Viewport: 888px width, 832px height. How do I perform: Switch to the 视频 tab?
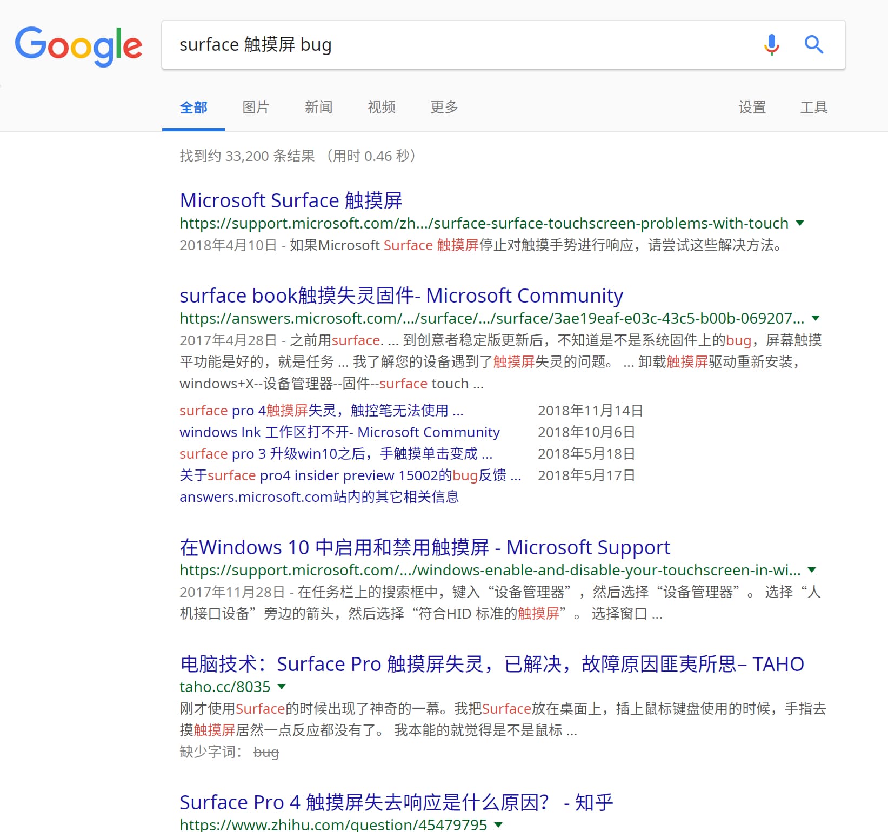(381, 108)
